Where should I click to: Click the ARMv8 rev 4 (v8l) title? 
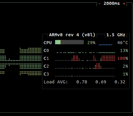tap(72, 35)
